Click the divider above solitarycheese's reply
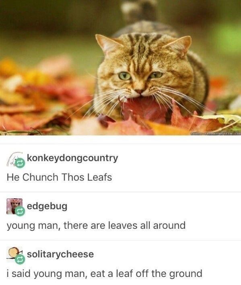The image size is (241, 285). click(120, 240)
